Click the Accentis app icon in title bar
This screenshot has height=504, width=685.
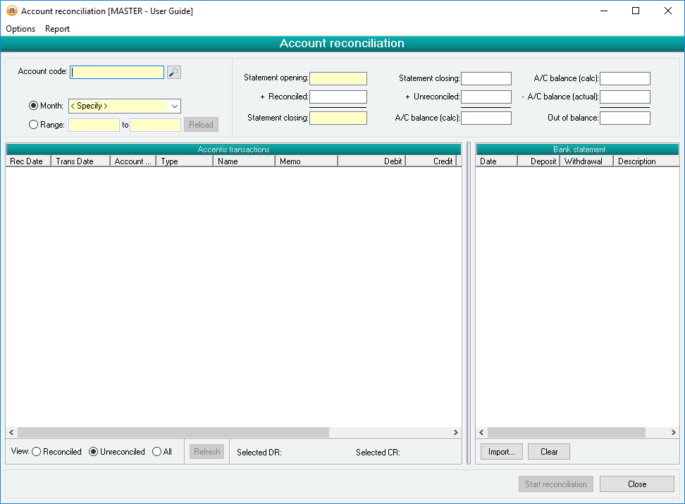[11, 11]
